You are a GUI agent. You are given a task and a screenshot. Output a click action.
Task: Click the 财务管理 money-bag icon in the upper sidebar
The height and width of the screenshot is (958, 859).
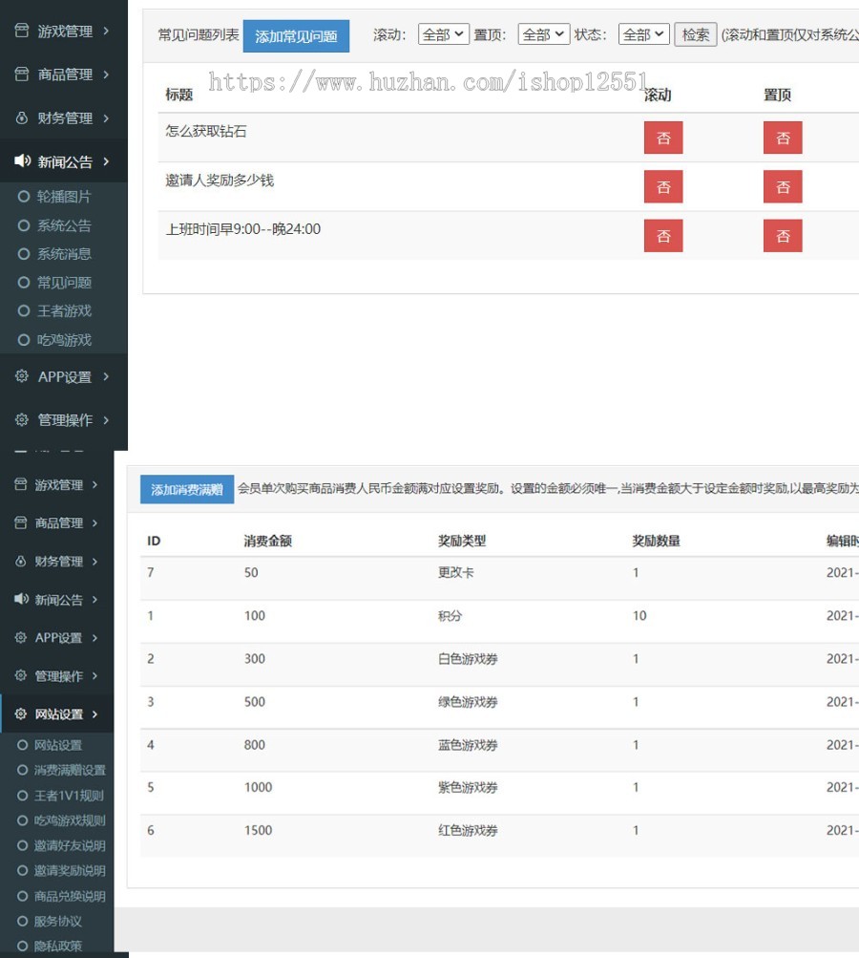pos(21,117)
